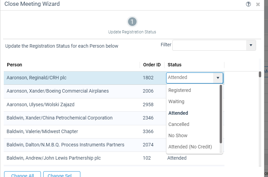Image resolution: width=268 pixels, height=177 pixels.
Task: Click Order ID cell 2958
Action: click(148, 104)
